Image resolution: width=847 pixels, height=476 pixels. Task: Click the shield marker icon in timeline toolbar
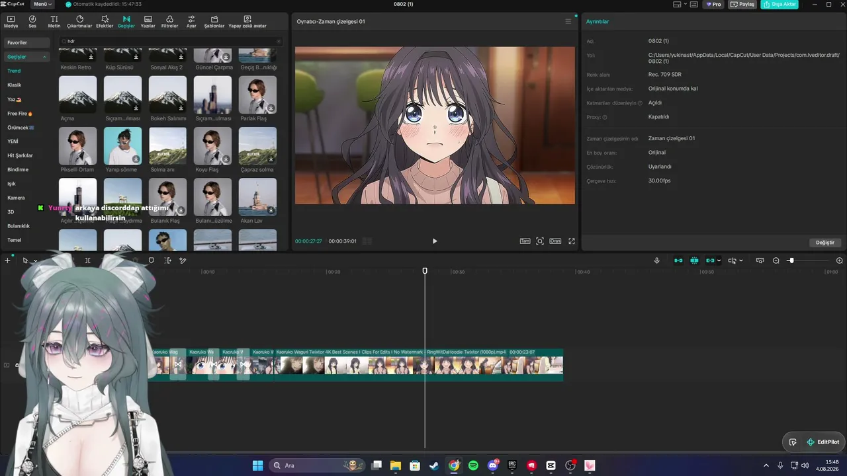(x=151, y=260)
